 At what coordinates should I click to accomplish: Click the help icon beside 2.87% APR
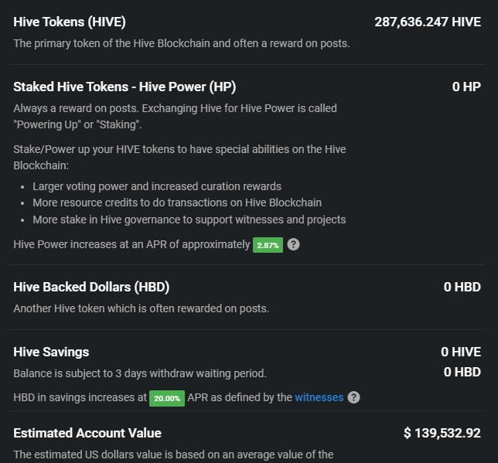(x=293, y=244)
